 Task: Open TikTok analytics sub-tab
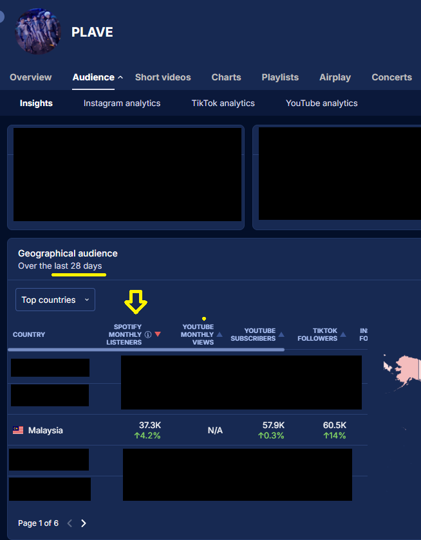223,104
